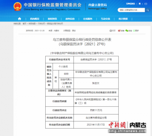The width and height of the screenshot is (152, 136).
Task: Click 行政处罚 breadcrumb link
Action: click(x=41, y=24)
